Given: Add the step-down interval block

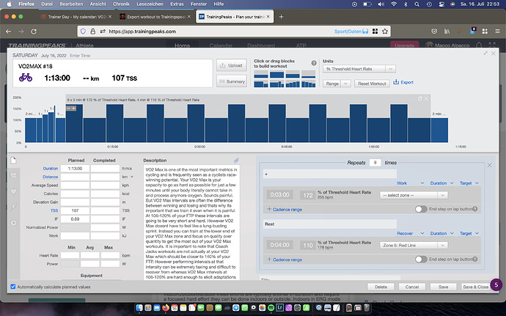Looking at the screenshot, I should [x=261, y=84].
